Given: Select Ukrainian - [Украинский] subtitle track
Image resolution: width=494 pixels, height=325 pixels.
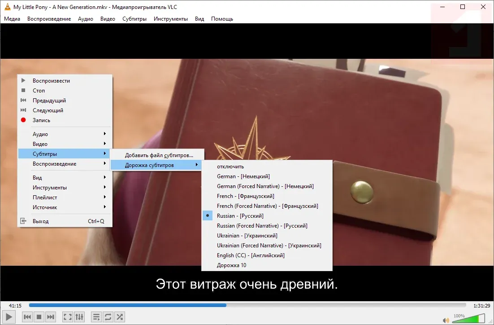Looking at the screenshot, I should 267,236.
